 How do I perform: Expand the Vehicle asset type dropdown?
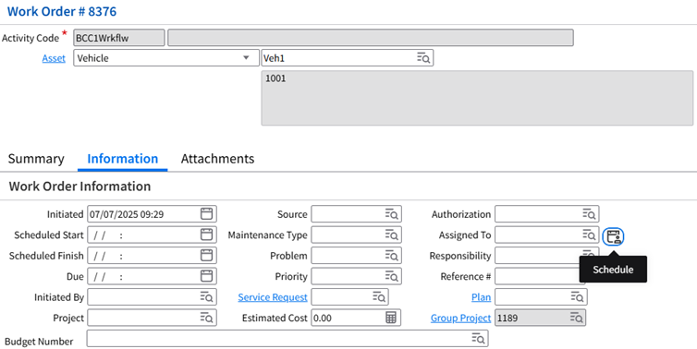point(246,58)
